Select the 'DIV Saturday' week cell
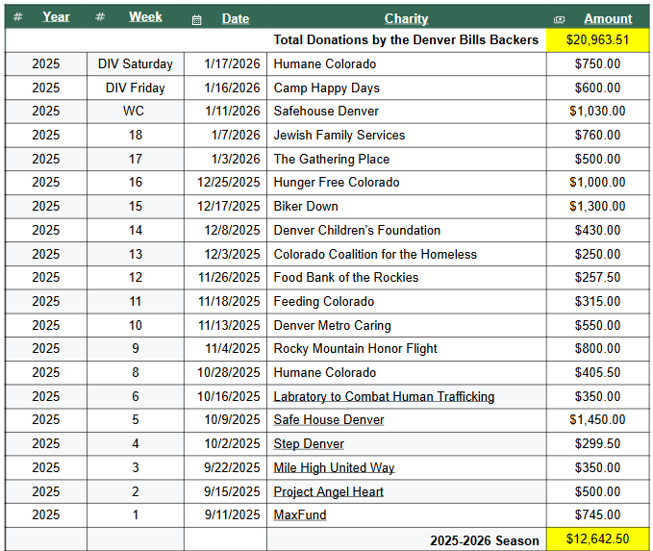The width and height of the screenshot is (653, 551). [x=136, y=64]
